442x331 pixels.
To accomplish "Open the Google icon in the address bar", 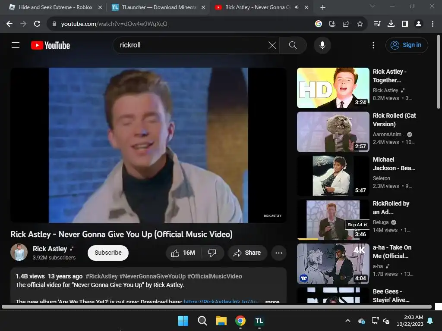I will coord(319,24).
